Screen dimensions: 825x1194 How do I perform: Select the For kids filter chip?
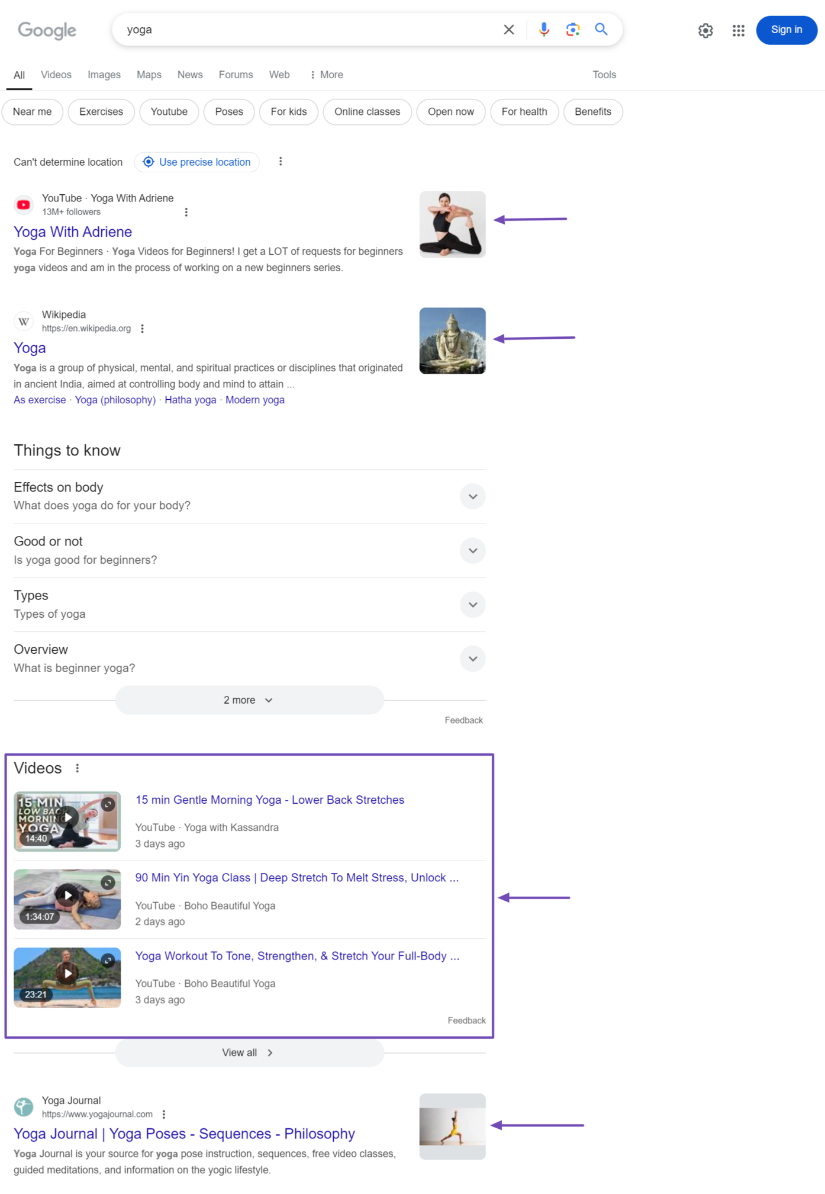[289, 112]
